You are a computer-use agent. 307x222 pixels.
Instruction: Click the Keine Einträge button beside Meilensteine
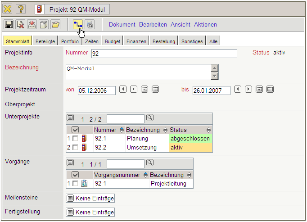click(x=90, y=198)
